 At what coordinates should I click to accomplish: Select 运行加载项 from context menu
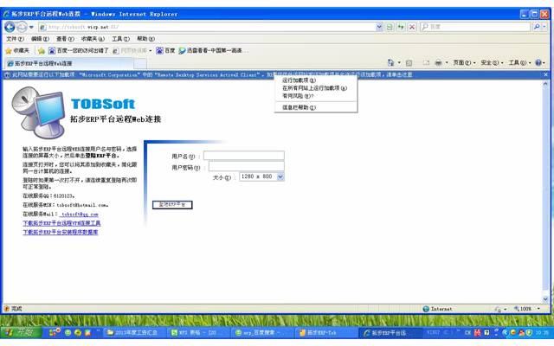(x=300, y=80)
